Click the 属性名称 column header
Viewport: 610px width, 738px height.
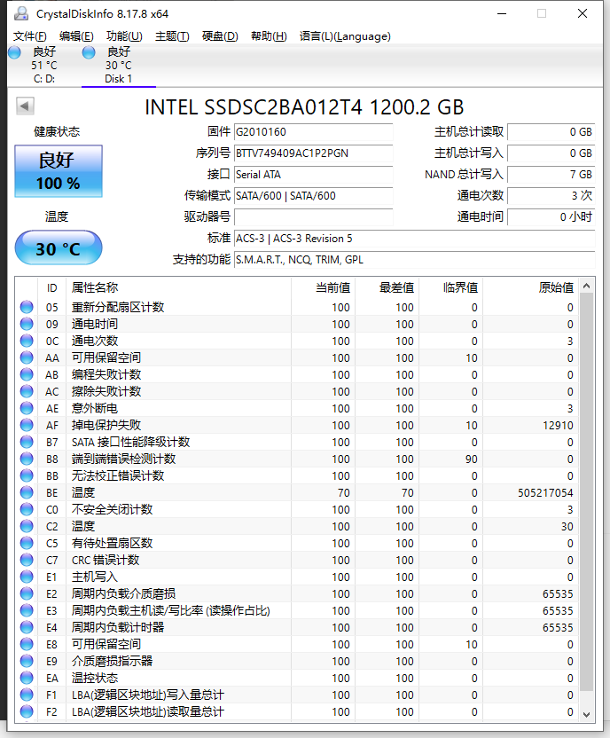[179, 287]
